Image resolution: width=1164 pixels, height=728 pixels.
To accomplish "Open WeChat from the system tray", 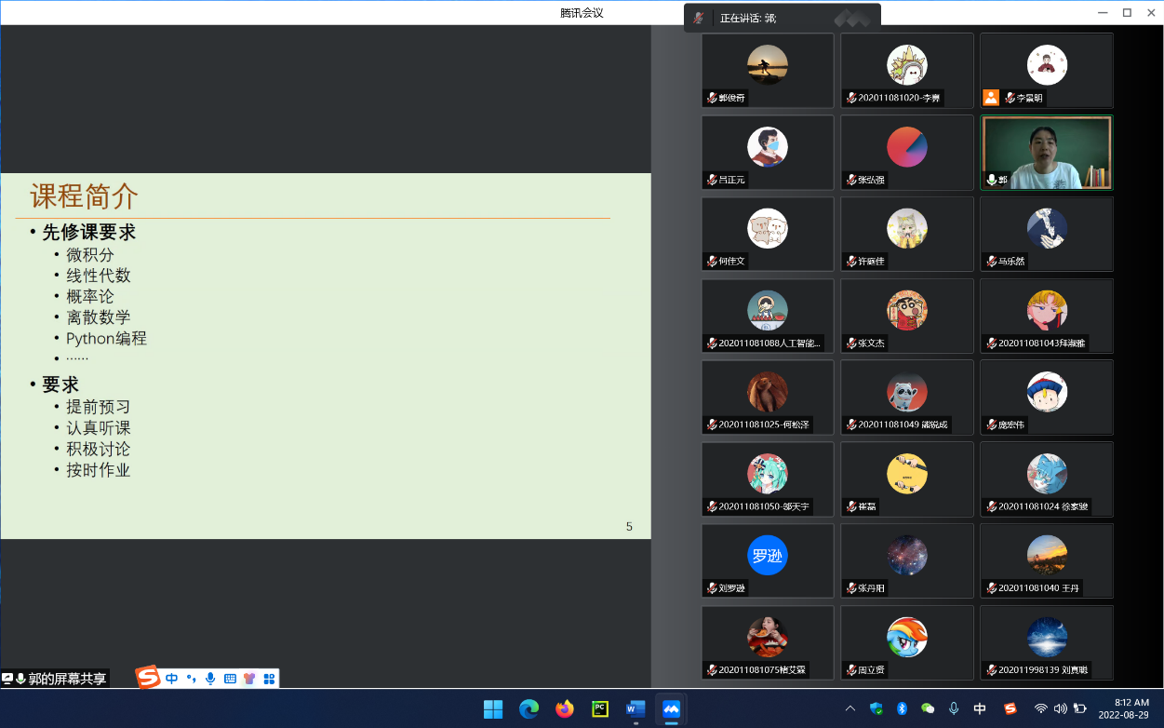I will click(928, 709).
